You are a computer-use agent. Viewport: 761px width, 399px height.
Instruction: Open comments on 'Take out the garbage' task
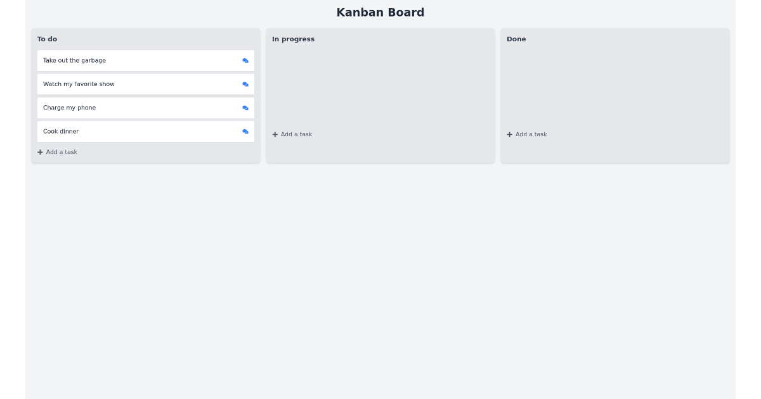(245, 60)
